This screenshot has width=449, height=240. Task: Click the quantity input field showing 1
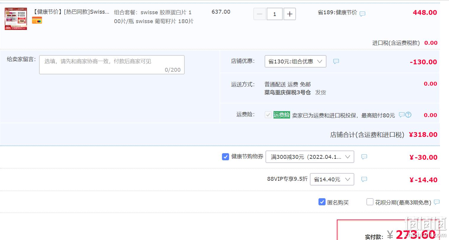point(275,14)
